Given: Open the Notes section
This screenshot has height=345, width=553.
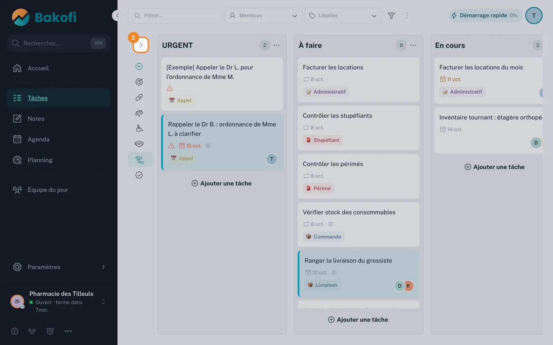Looking at the screenshot, I should 59,119.
